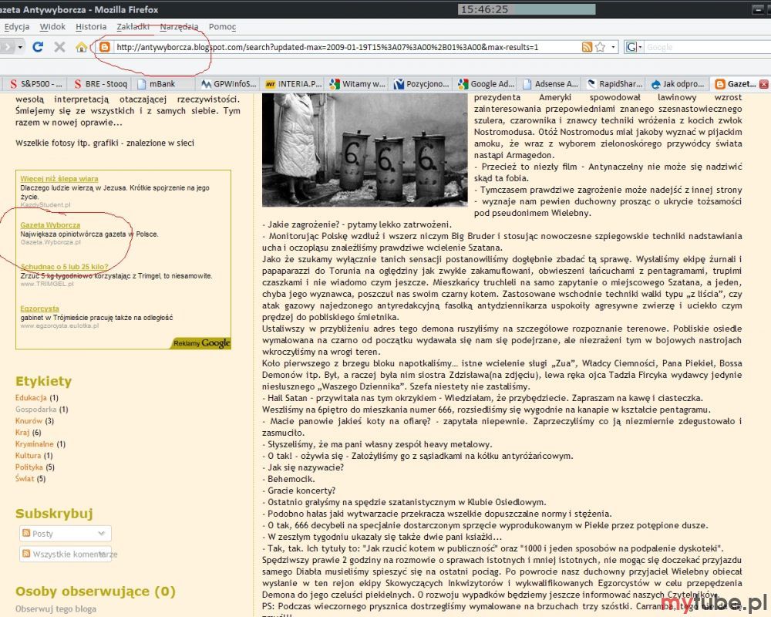Click the RSS icon beside Wszystkie komentarze
The width and height of the screenshot is (771, 617).
pos(26,554)
